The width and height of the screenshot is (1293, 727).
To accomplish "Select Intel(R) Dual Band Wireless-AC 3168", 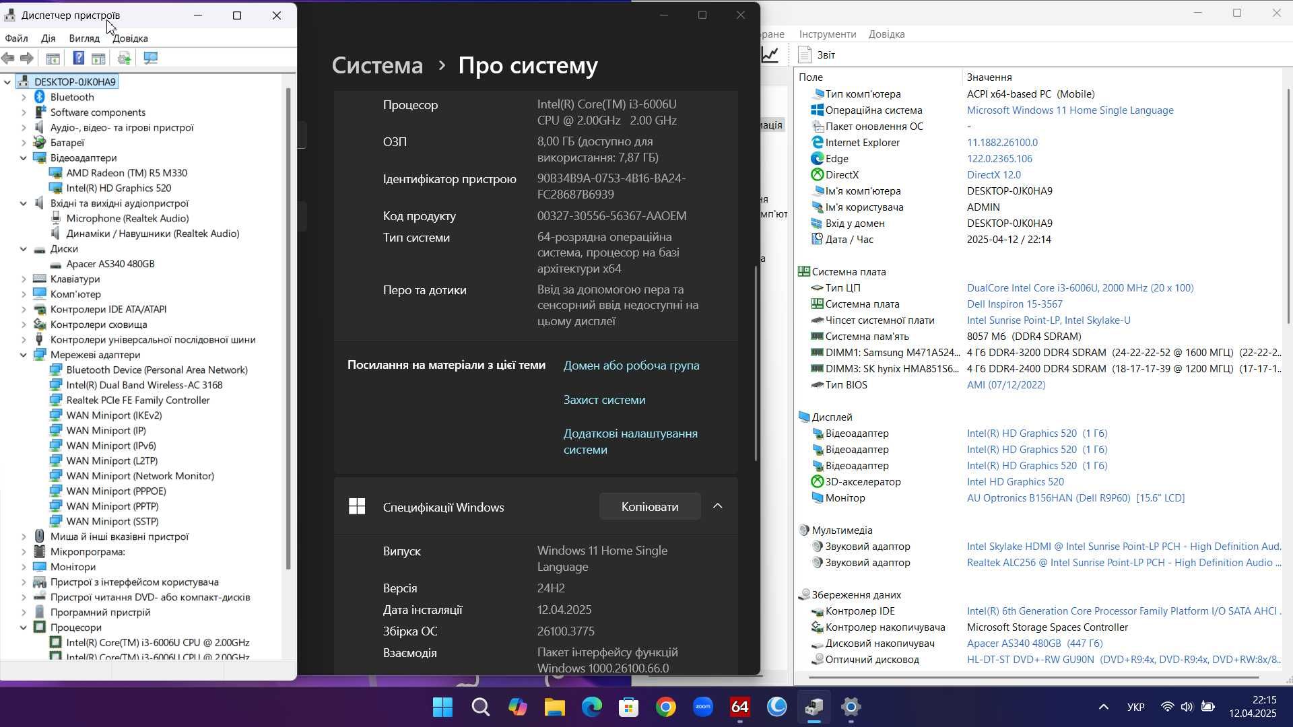I will tap(144, 385).
